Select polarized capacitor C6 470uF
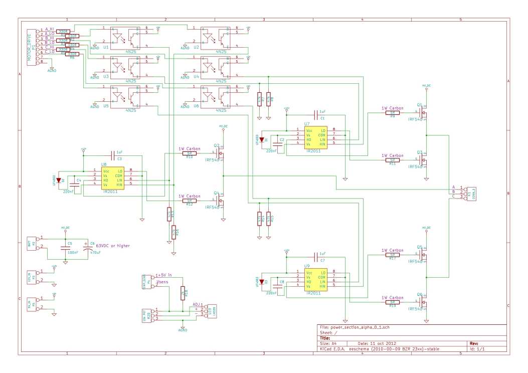 (88, 248)
